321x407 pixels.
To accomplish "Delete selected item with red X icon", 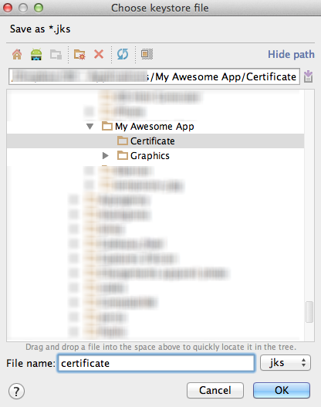I will click(99, 55).
